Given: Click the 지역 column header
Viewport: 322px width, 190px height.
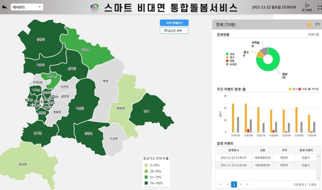Looking at the screenshot, I should [x=285, y=150].
